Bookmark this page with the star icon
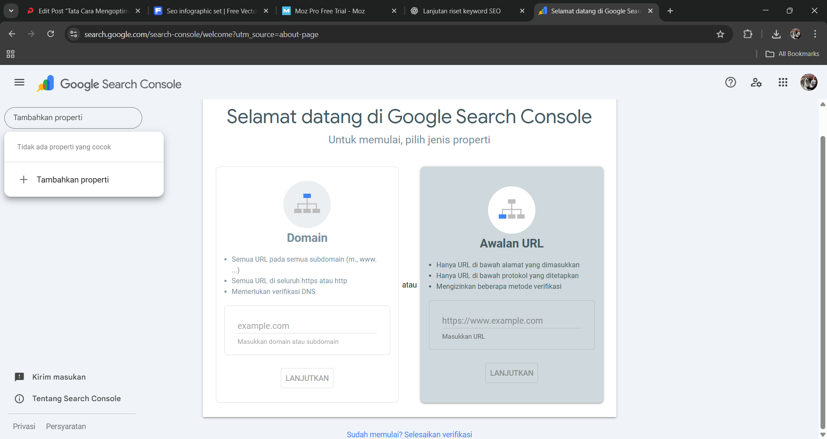The image size is (827, 439). pos(720,34)
